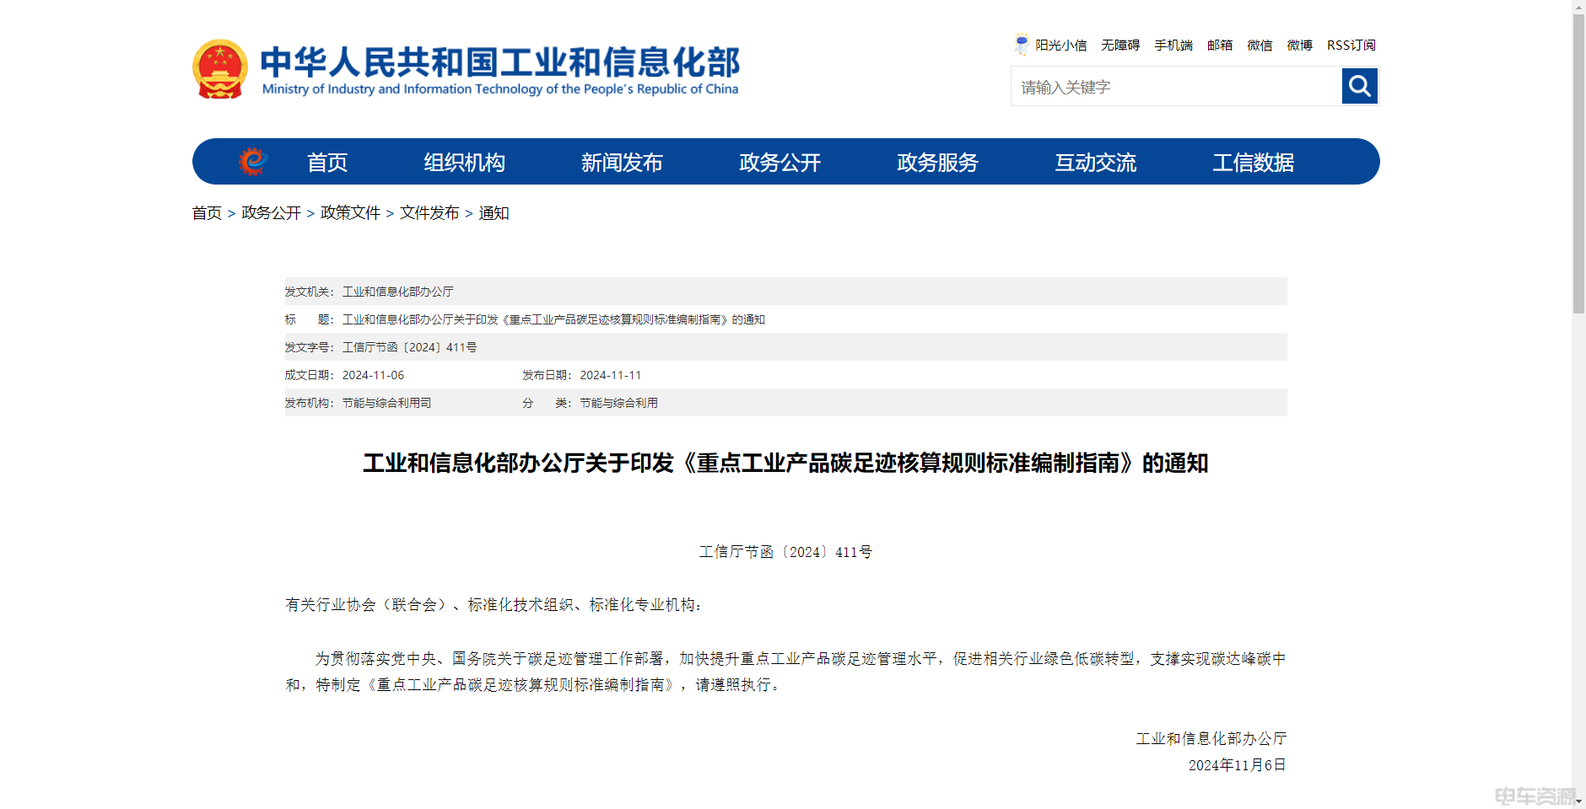Image resolution: width=1586 pixels, height=809 pixels.
Task: Click 政策文件 in the breadcrumb
Action: coord(350,213)
